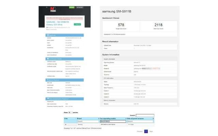Click the second blue section header in the certification page
Viewport: 218px width, 136px height.
(x=65, y=59)
